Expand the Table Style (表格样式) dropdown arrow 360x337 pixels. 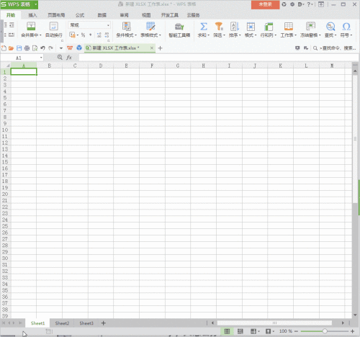point(160,35)
